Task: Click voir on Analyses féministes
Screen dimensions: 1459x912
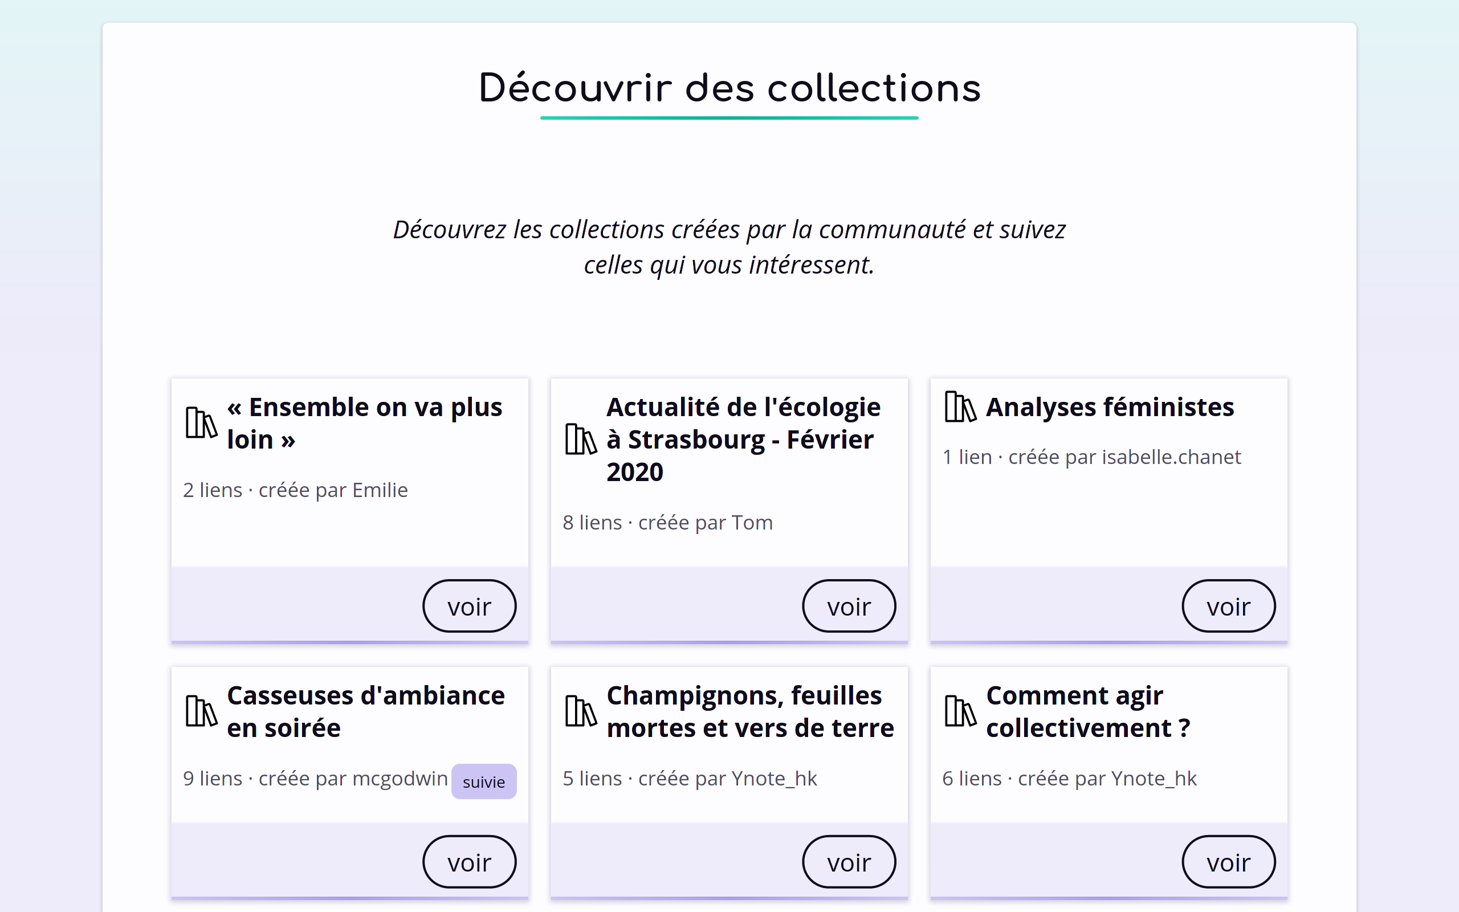Action: tap(1229, 605)
